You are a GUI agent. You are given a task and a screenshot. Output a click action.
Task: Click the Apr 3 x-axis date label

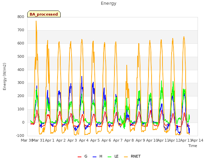click(72, 140)
